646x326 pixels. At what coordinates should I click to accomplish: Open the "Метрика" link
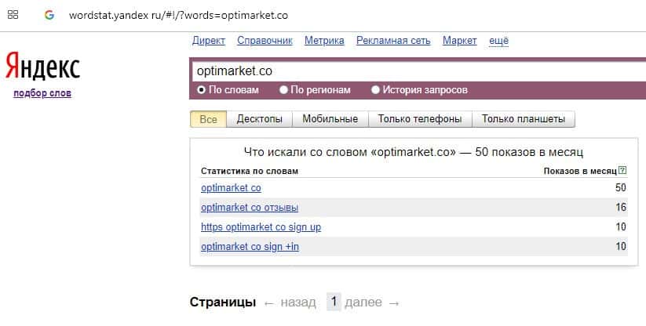tap(323, 41)
